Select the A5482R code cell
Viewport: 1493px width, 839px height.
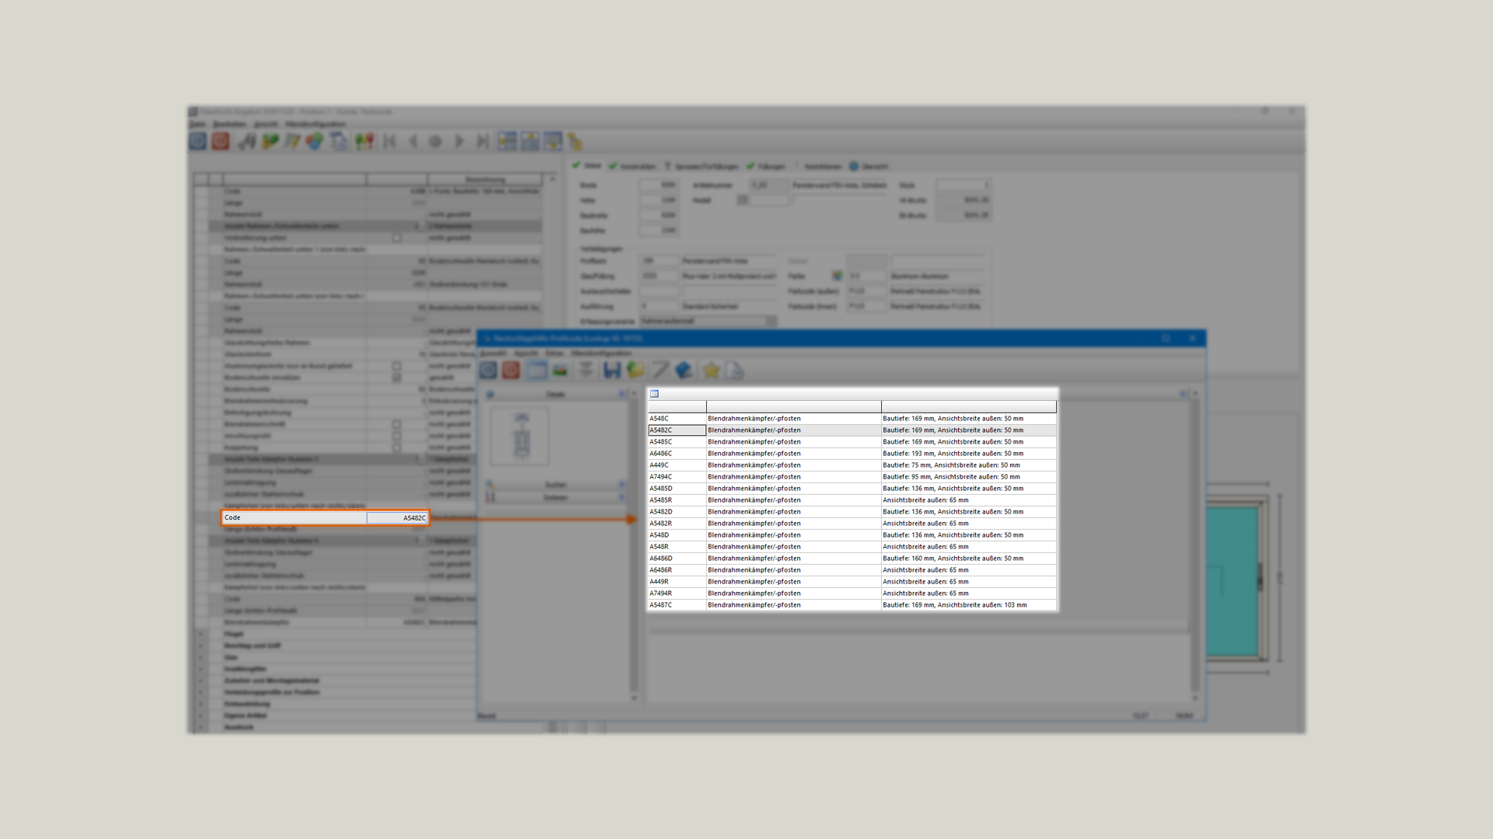pyautogui.click(x=677, y=523)
